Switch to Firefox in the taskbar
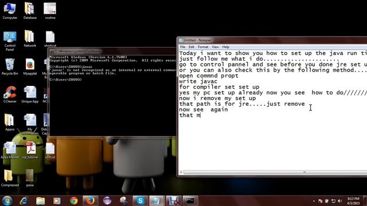 tap(91, 201)
